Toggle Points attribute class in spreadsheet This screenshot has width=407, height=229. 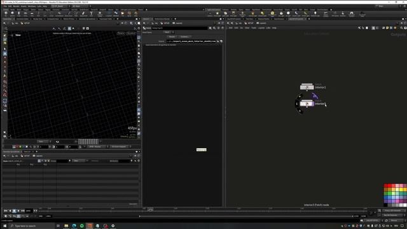39,161
